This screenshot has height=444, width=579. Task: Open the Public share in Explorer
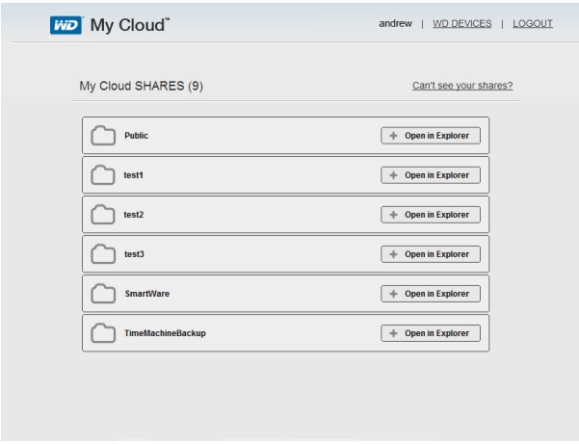pos(431,136)
